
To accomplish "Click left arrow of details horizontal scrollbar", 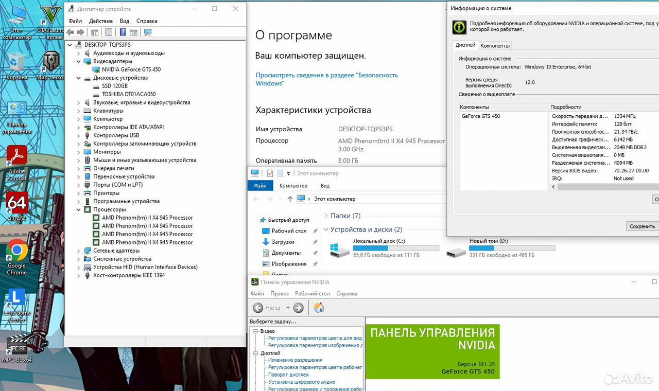I will coord(554,187).
